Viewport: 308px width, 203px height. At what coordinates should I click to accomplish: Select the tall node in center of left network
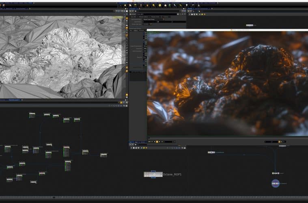[x=67, y=151]
